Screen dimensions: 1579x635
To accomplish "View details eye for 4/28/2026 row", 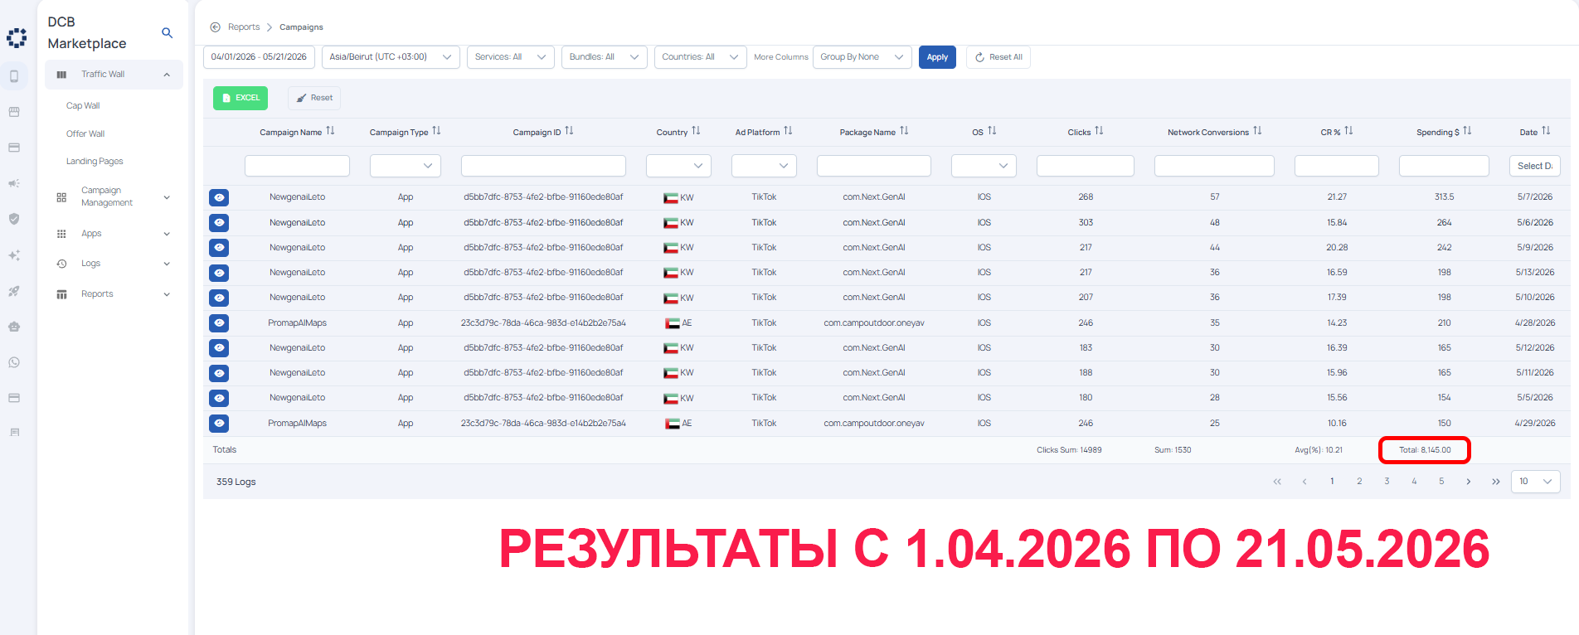I will [219, 323].
